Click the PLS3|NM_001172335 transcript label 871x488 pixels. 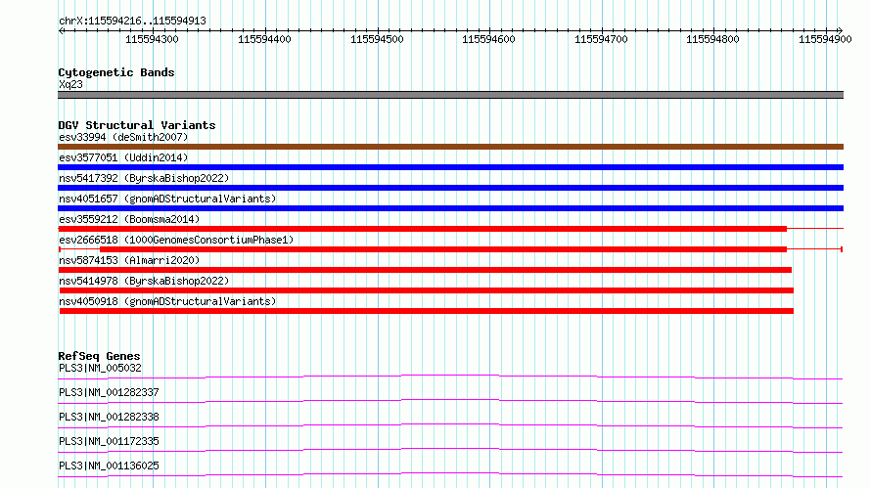tap(109, 441)
